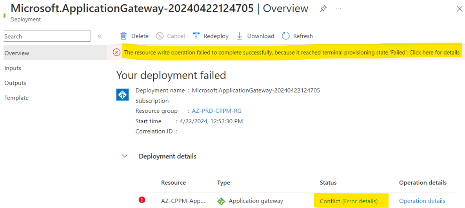Screen dimensions: 465x208
Task: Open the Operation details link in row
Action: (x=422, y=201)
